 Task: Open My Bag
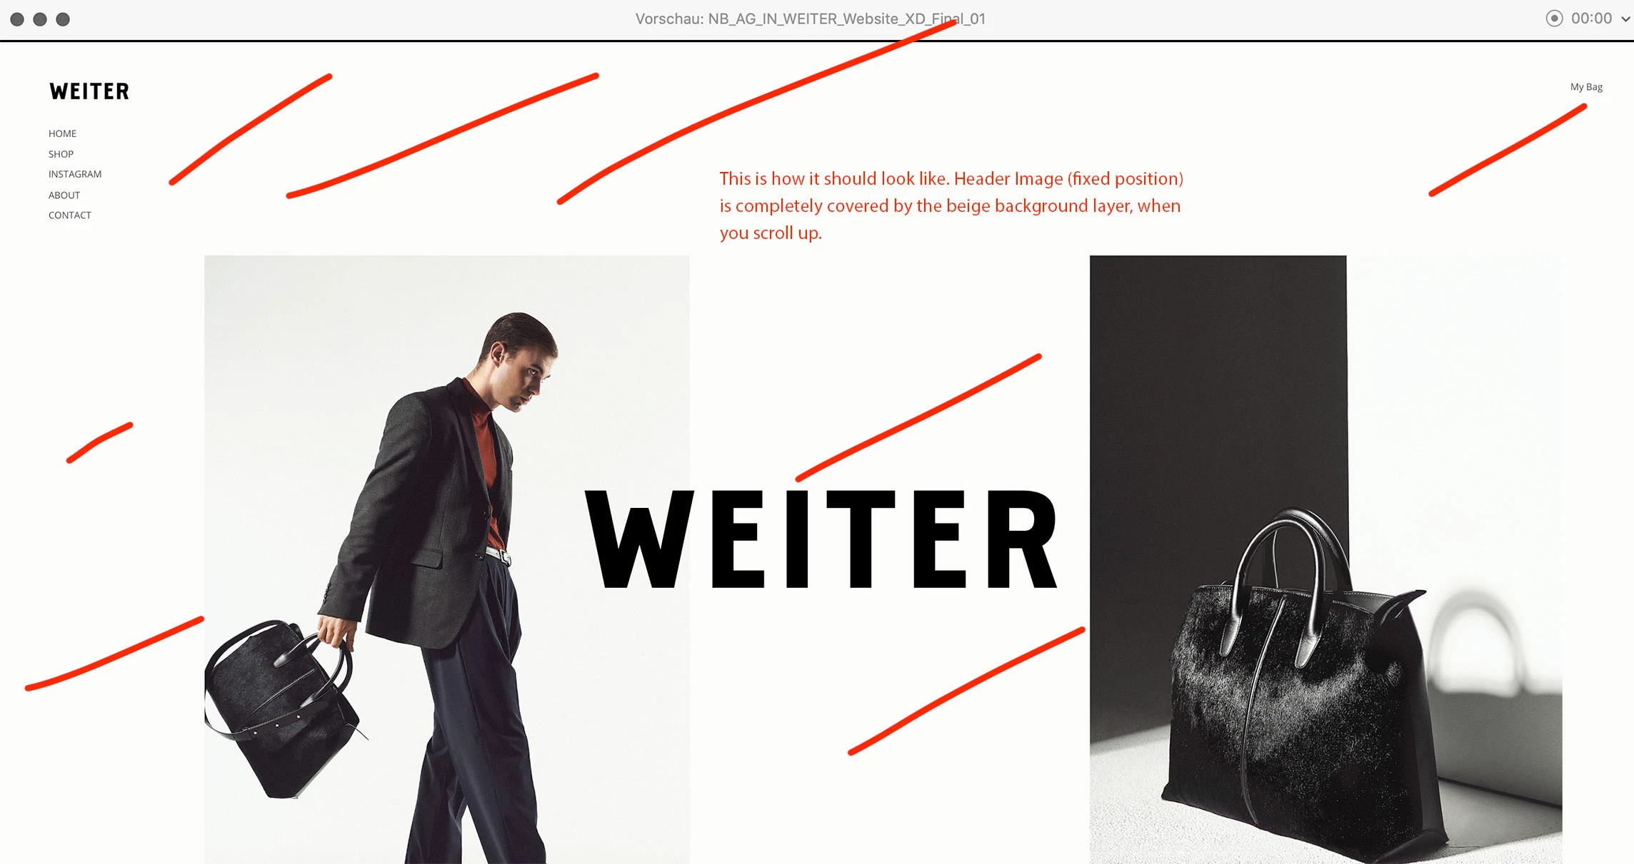pos(1586,87)
